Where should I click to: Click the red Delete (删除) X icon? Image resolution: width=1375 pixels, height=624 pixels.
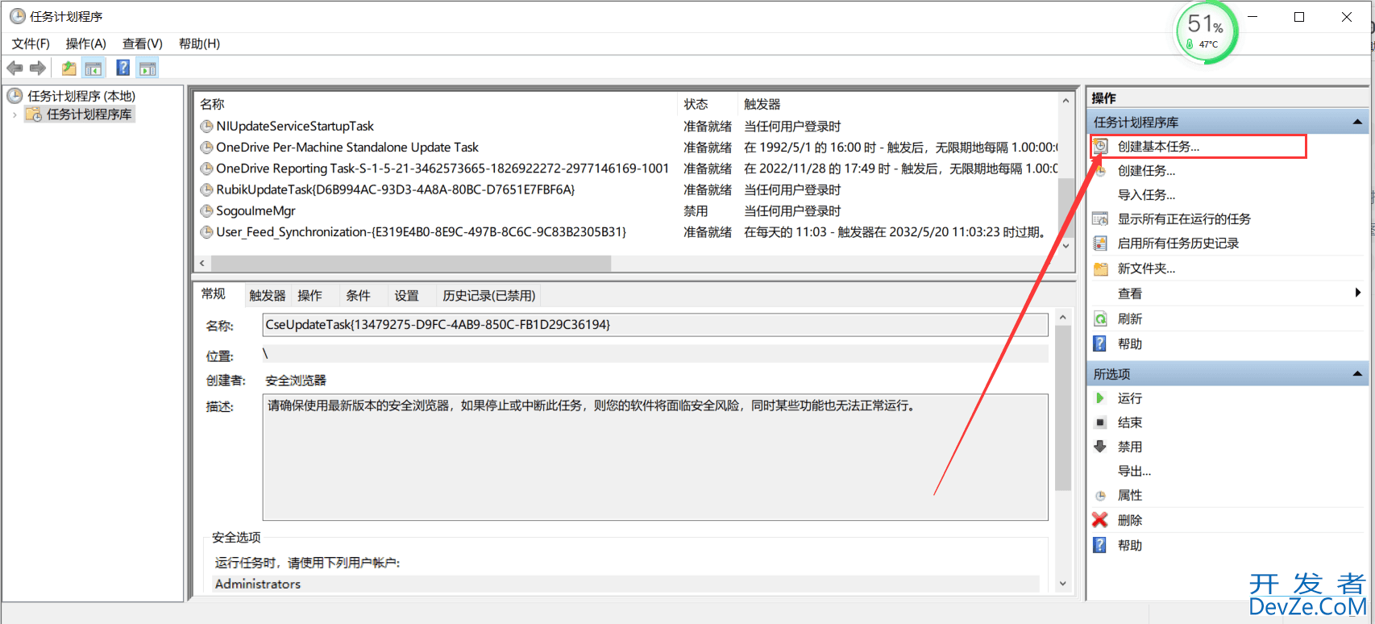1100,520
